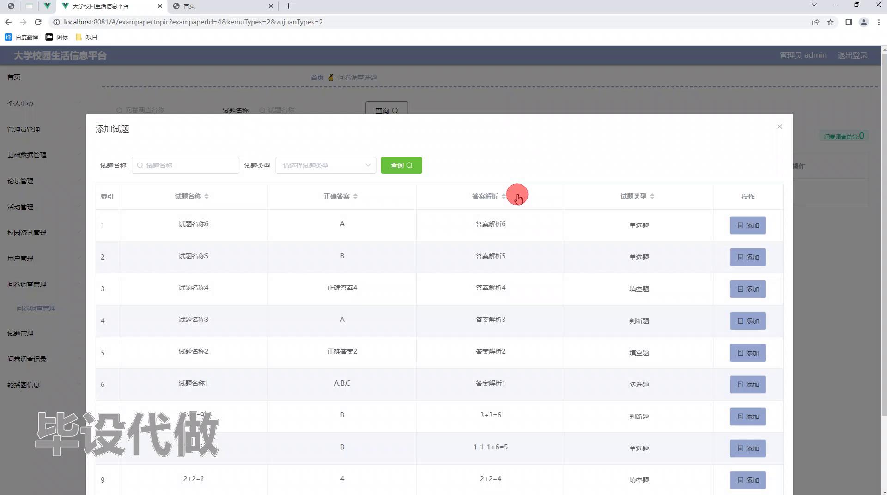Screen dimensions: 887x495
Task: Select 首页 in the sidebar
Action: click(x=14, y=77)
